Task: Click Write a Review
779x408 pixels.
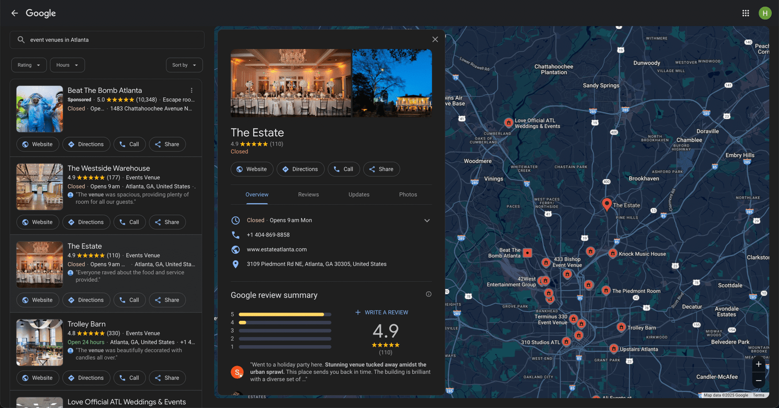Action: 382,313
